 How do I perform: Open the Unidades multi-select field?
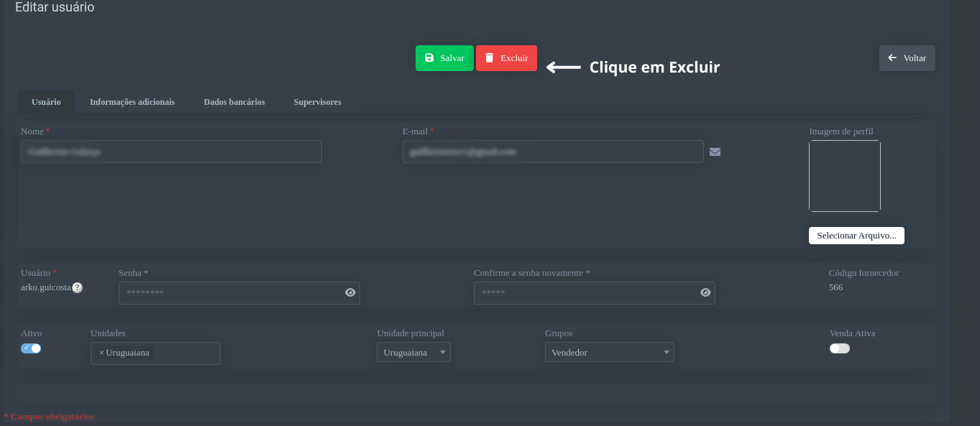(x=186, y=353)
